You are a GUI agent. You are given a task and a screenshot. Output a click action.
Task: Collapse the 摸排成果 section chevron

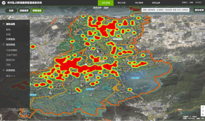pyautogui.click(x=27, y=24)
